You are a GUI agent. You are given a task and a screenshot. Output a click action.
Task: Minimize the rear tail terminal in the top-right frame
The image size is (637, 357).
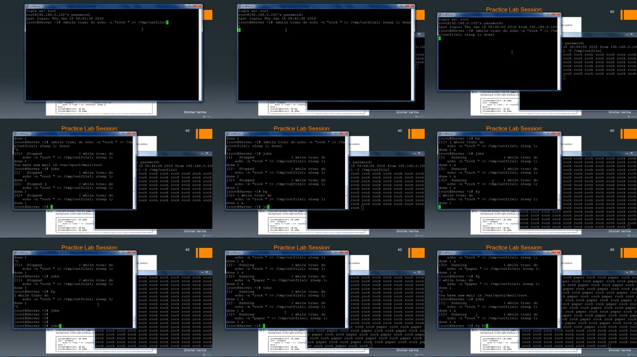click(x=627, y=34)
